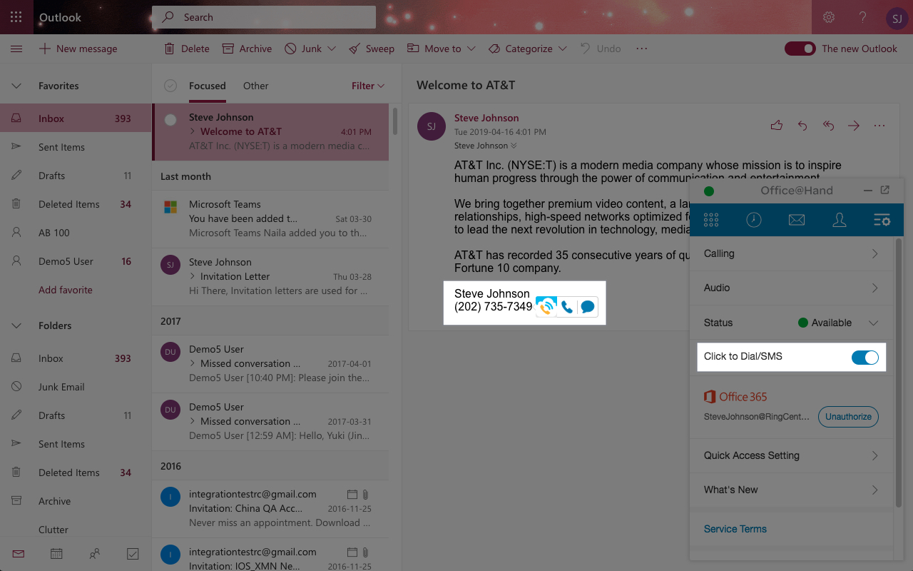Open Favorites Inbox folder with 393
913x571 pixels.
(76, 118)
